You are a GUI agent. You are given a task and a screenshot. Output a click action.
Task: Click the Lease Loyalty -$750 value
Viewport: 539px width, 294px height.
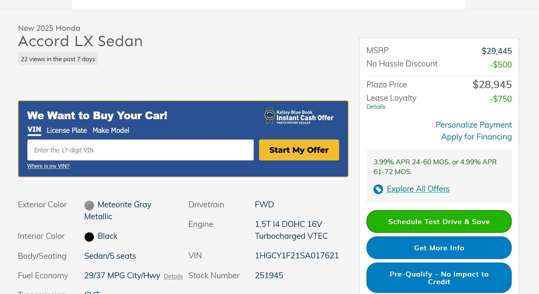(500, 99)
